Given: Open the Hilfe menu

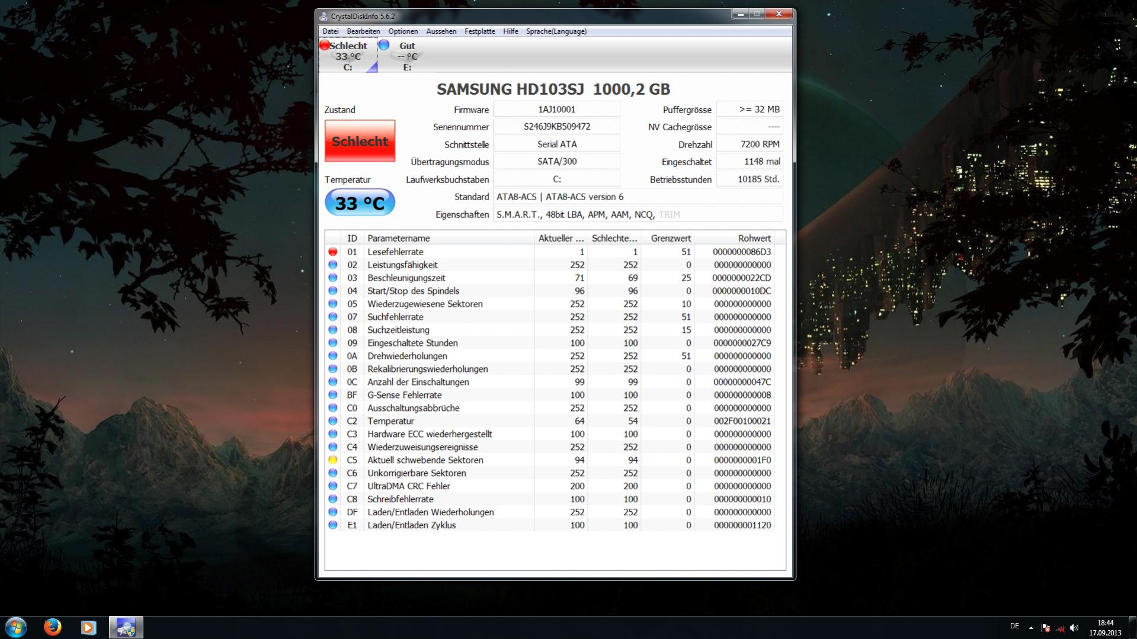Looking at the screenshot, I should [510, 31].
